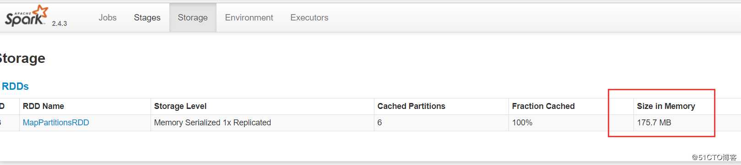Collapse the RDDs section heading

pyautogui.click(x=15, y=86)
